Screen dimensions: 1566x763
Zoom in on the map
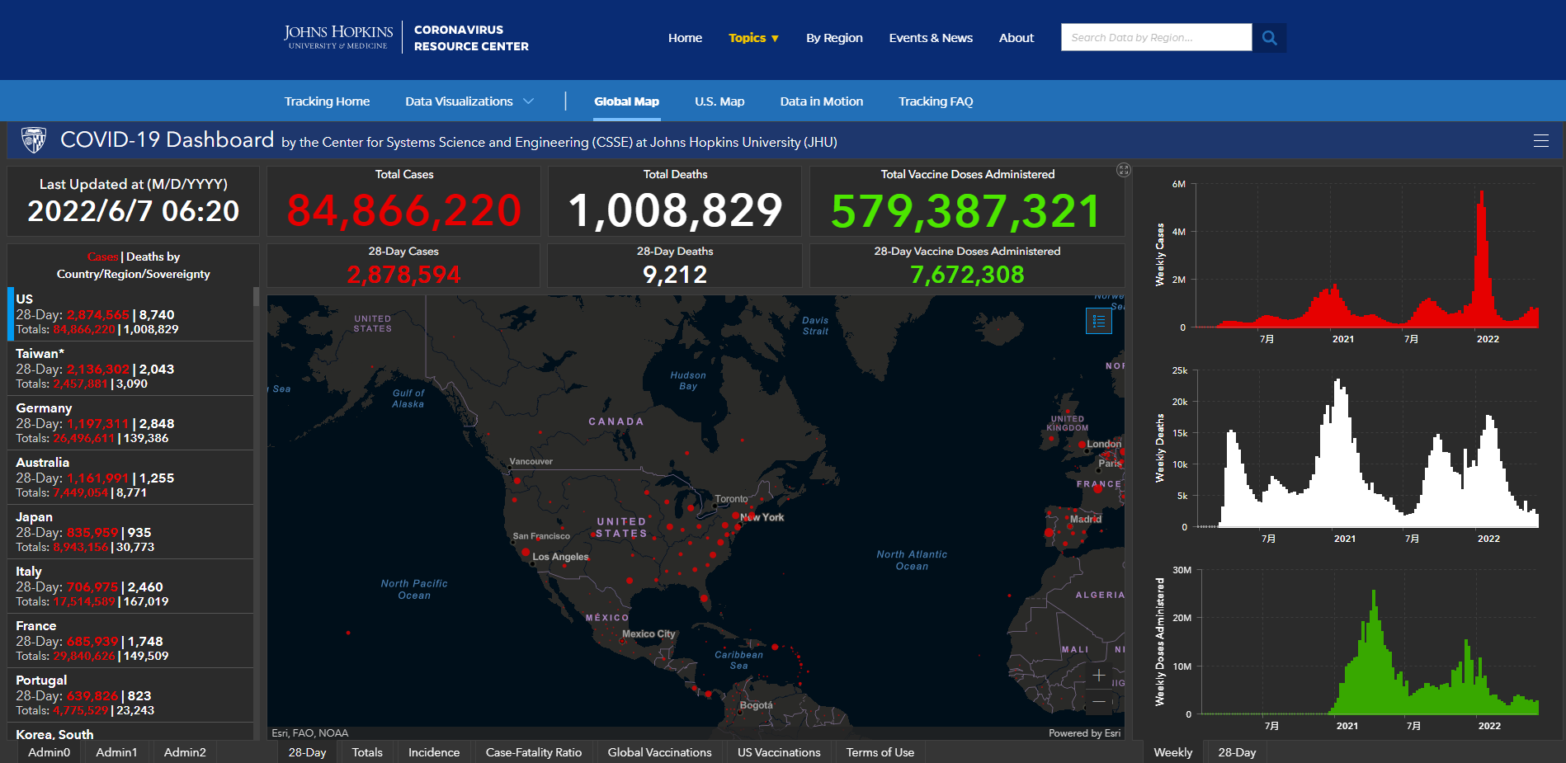pos(1098,676)
